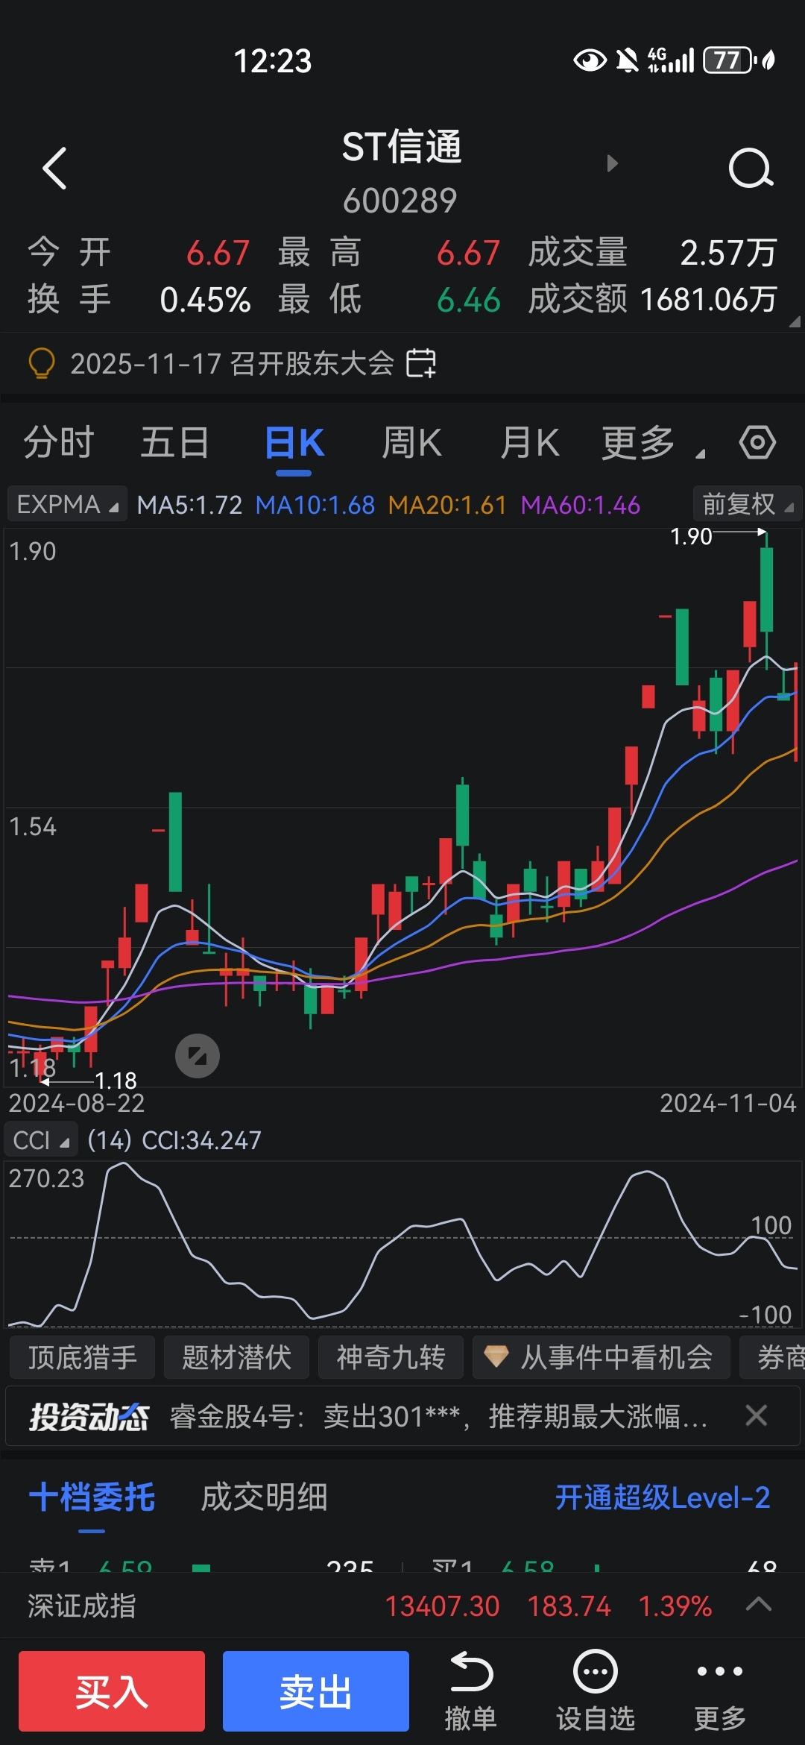Tap the round fullscreen chart icon

(x=198, y=1056)
